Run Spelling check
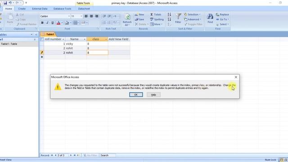This screenshot has width=288, height=162. [x=157, y=19]
